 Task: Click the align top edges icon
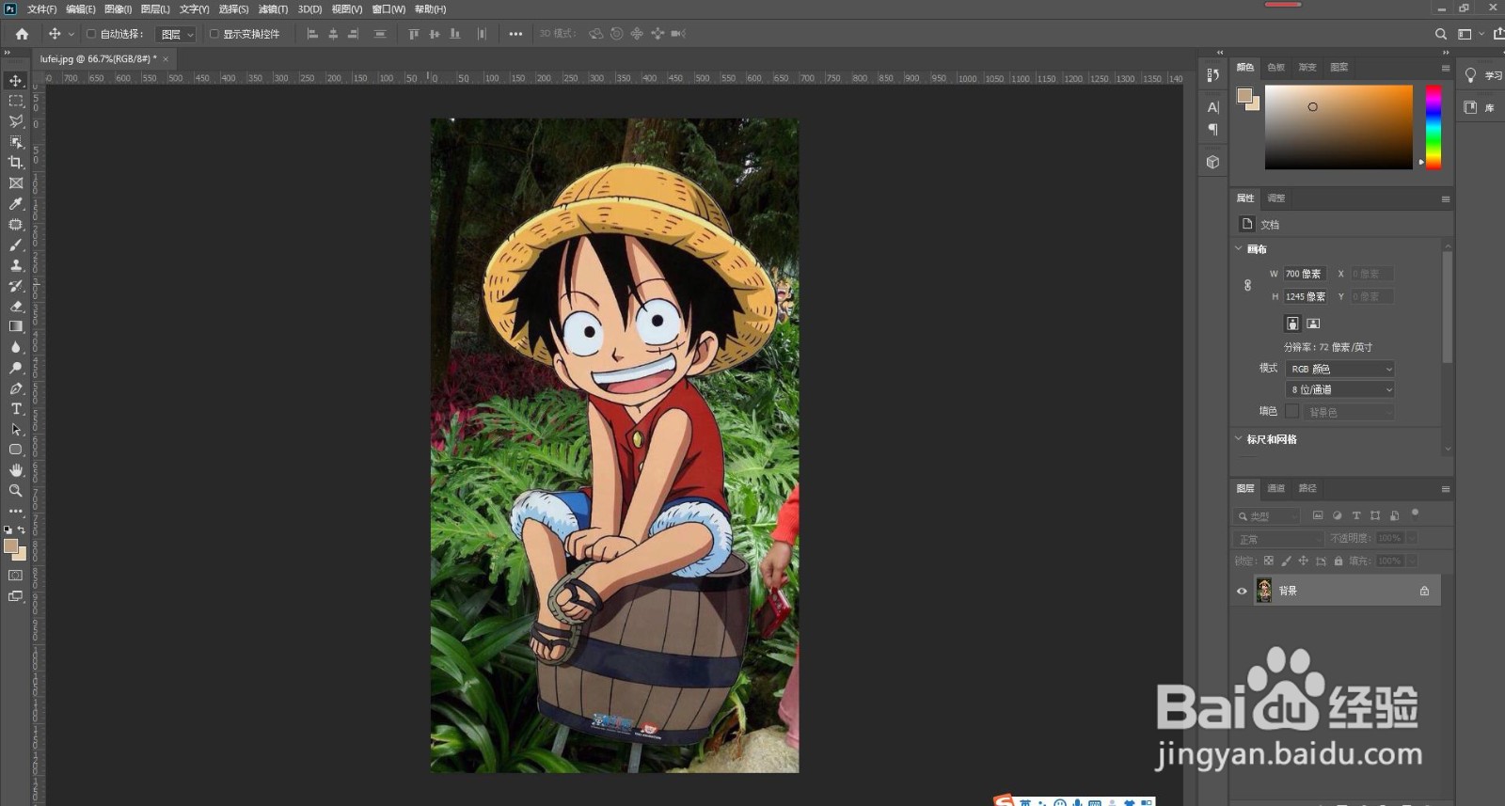[x=414, y=34]
